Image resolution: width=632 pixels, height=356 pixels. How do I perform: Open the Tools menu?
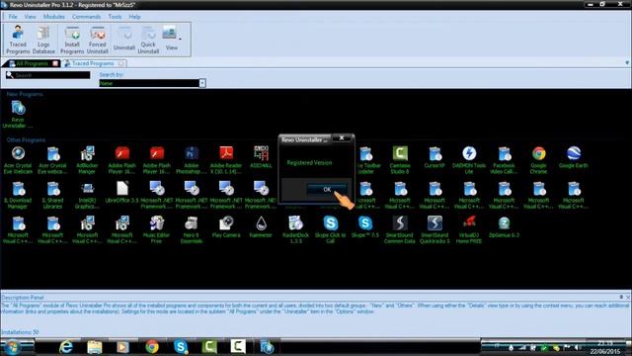[x=115, y=17]
